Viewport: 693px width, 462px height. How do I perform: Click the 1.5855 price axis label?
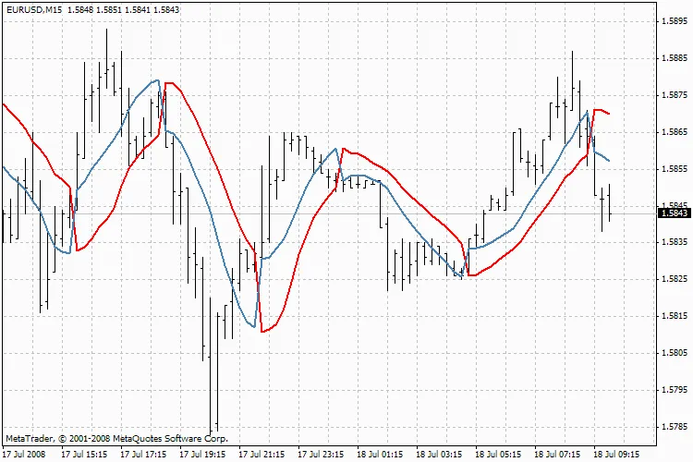point(674,169)
